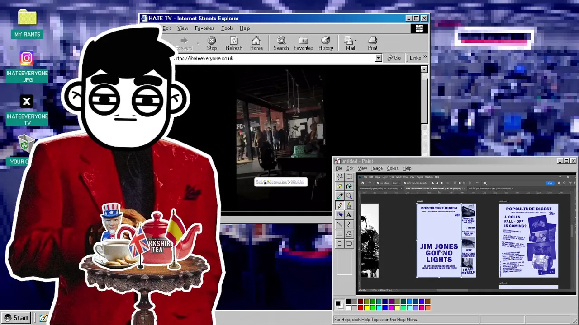The width and height of the screenshot is (579, 325).
Task: Open the Forward button history dropdown arrow
Action: coord(198,44)
